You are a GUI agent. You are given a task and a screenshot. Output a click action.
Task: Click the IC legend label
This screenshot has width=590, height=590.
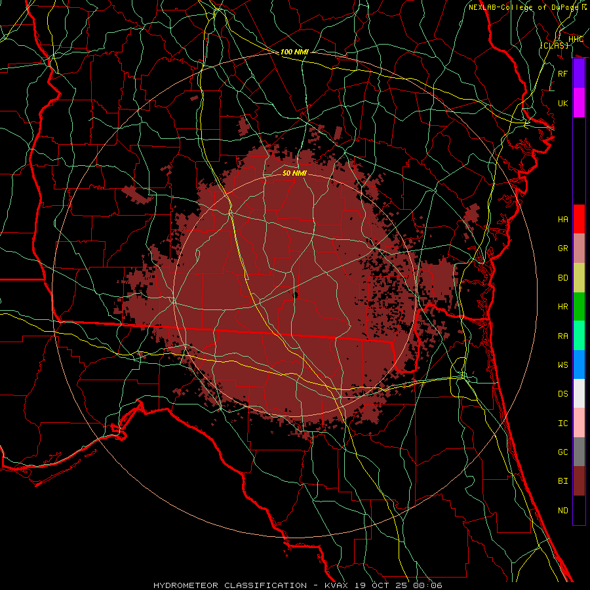coord(563,423)
